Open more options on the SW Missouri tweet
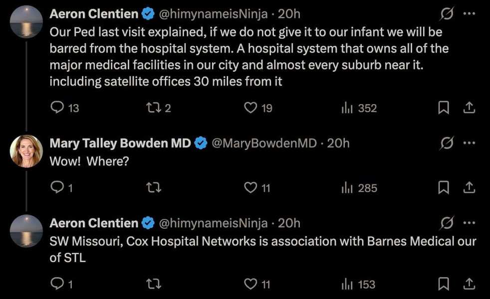490x299 pixels. [x=468, y=223]
